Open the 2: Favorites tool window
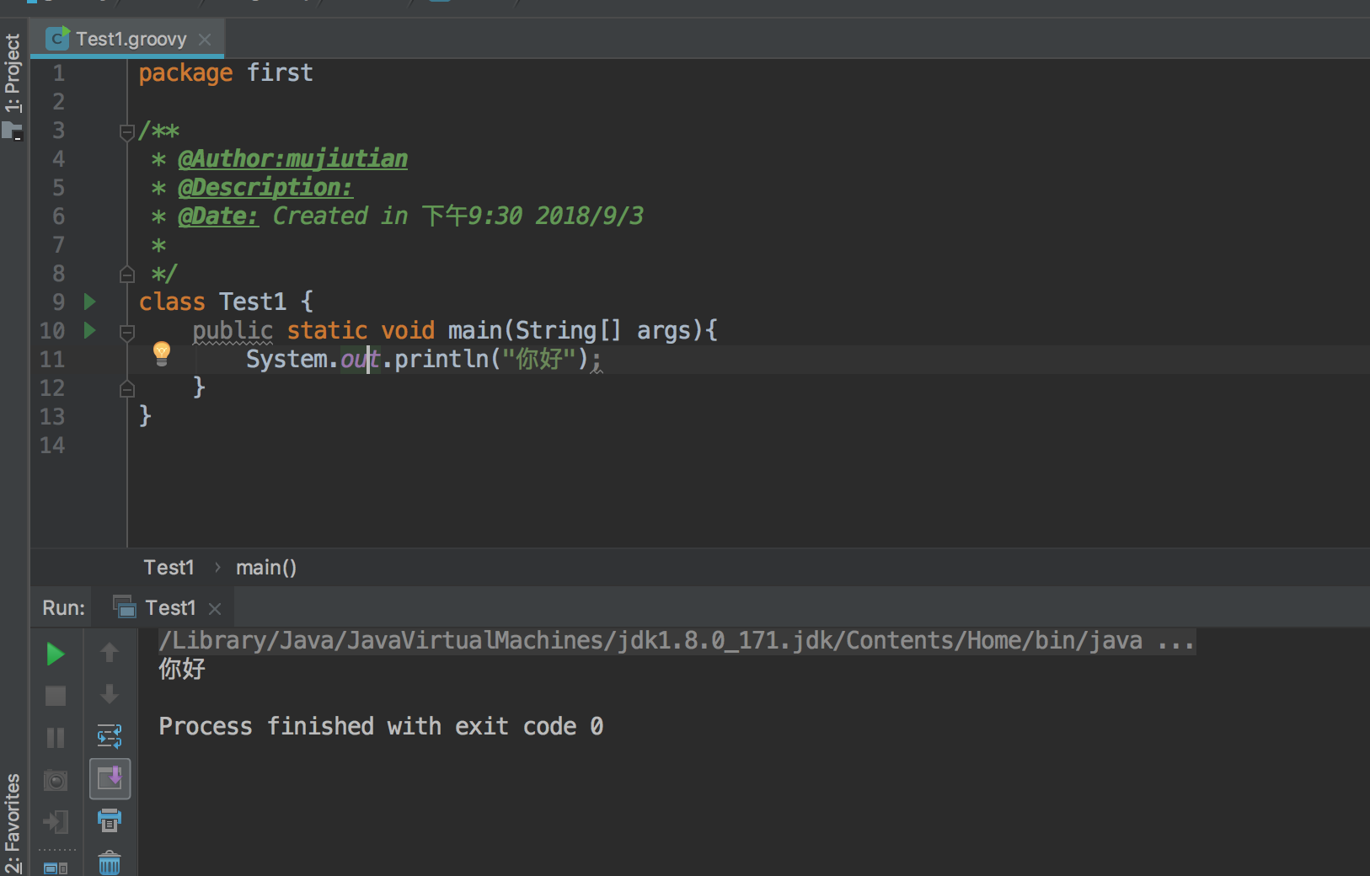1370x876 pixels. 13,824
